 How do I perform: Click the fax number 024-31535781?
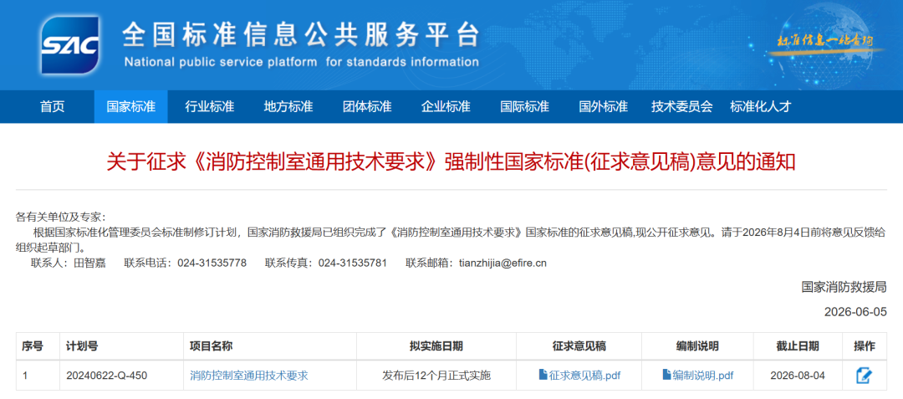pos(353,263)
